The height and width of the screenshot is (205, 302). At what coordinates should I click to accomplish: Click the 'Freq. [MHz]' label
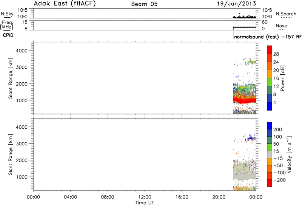[7, 25]
